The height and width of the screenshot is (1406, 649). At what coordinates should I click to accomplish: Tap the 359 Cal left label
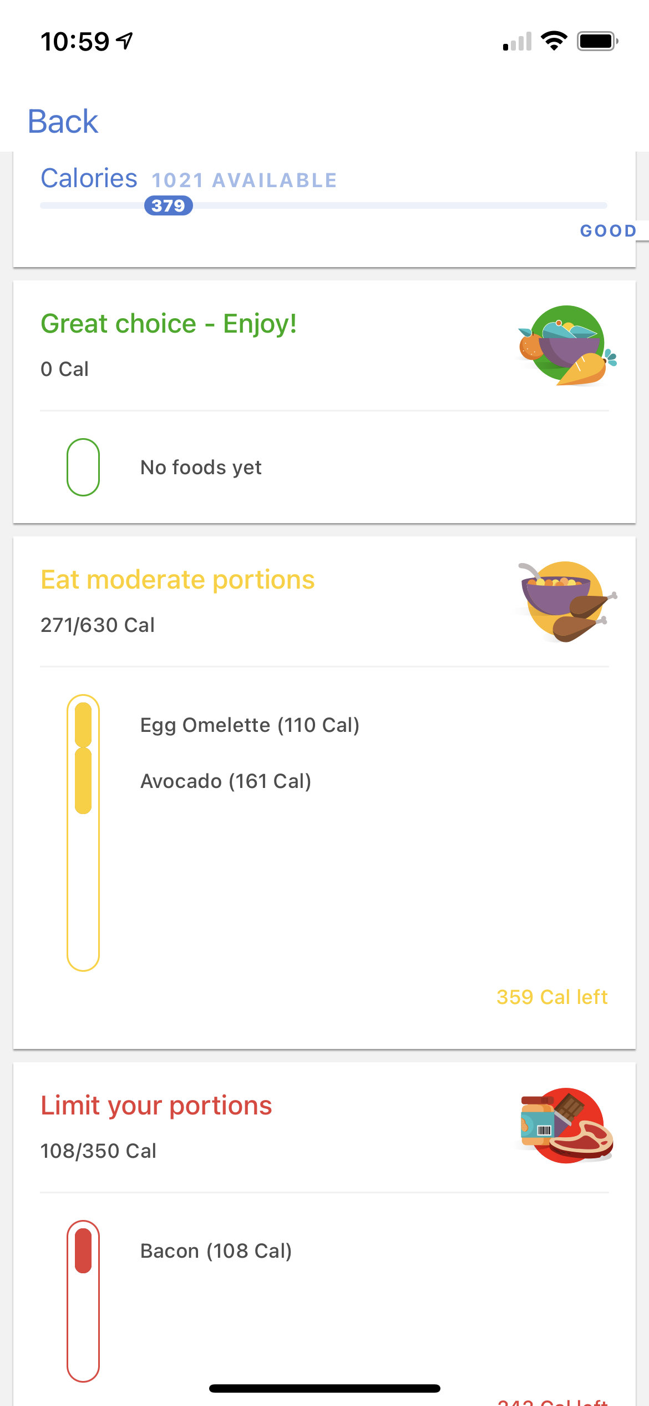(x=552, y=997)
